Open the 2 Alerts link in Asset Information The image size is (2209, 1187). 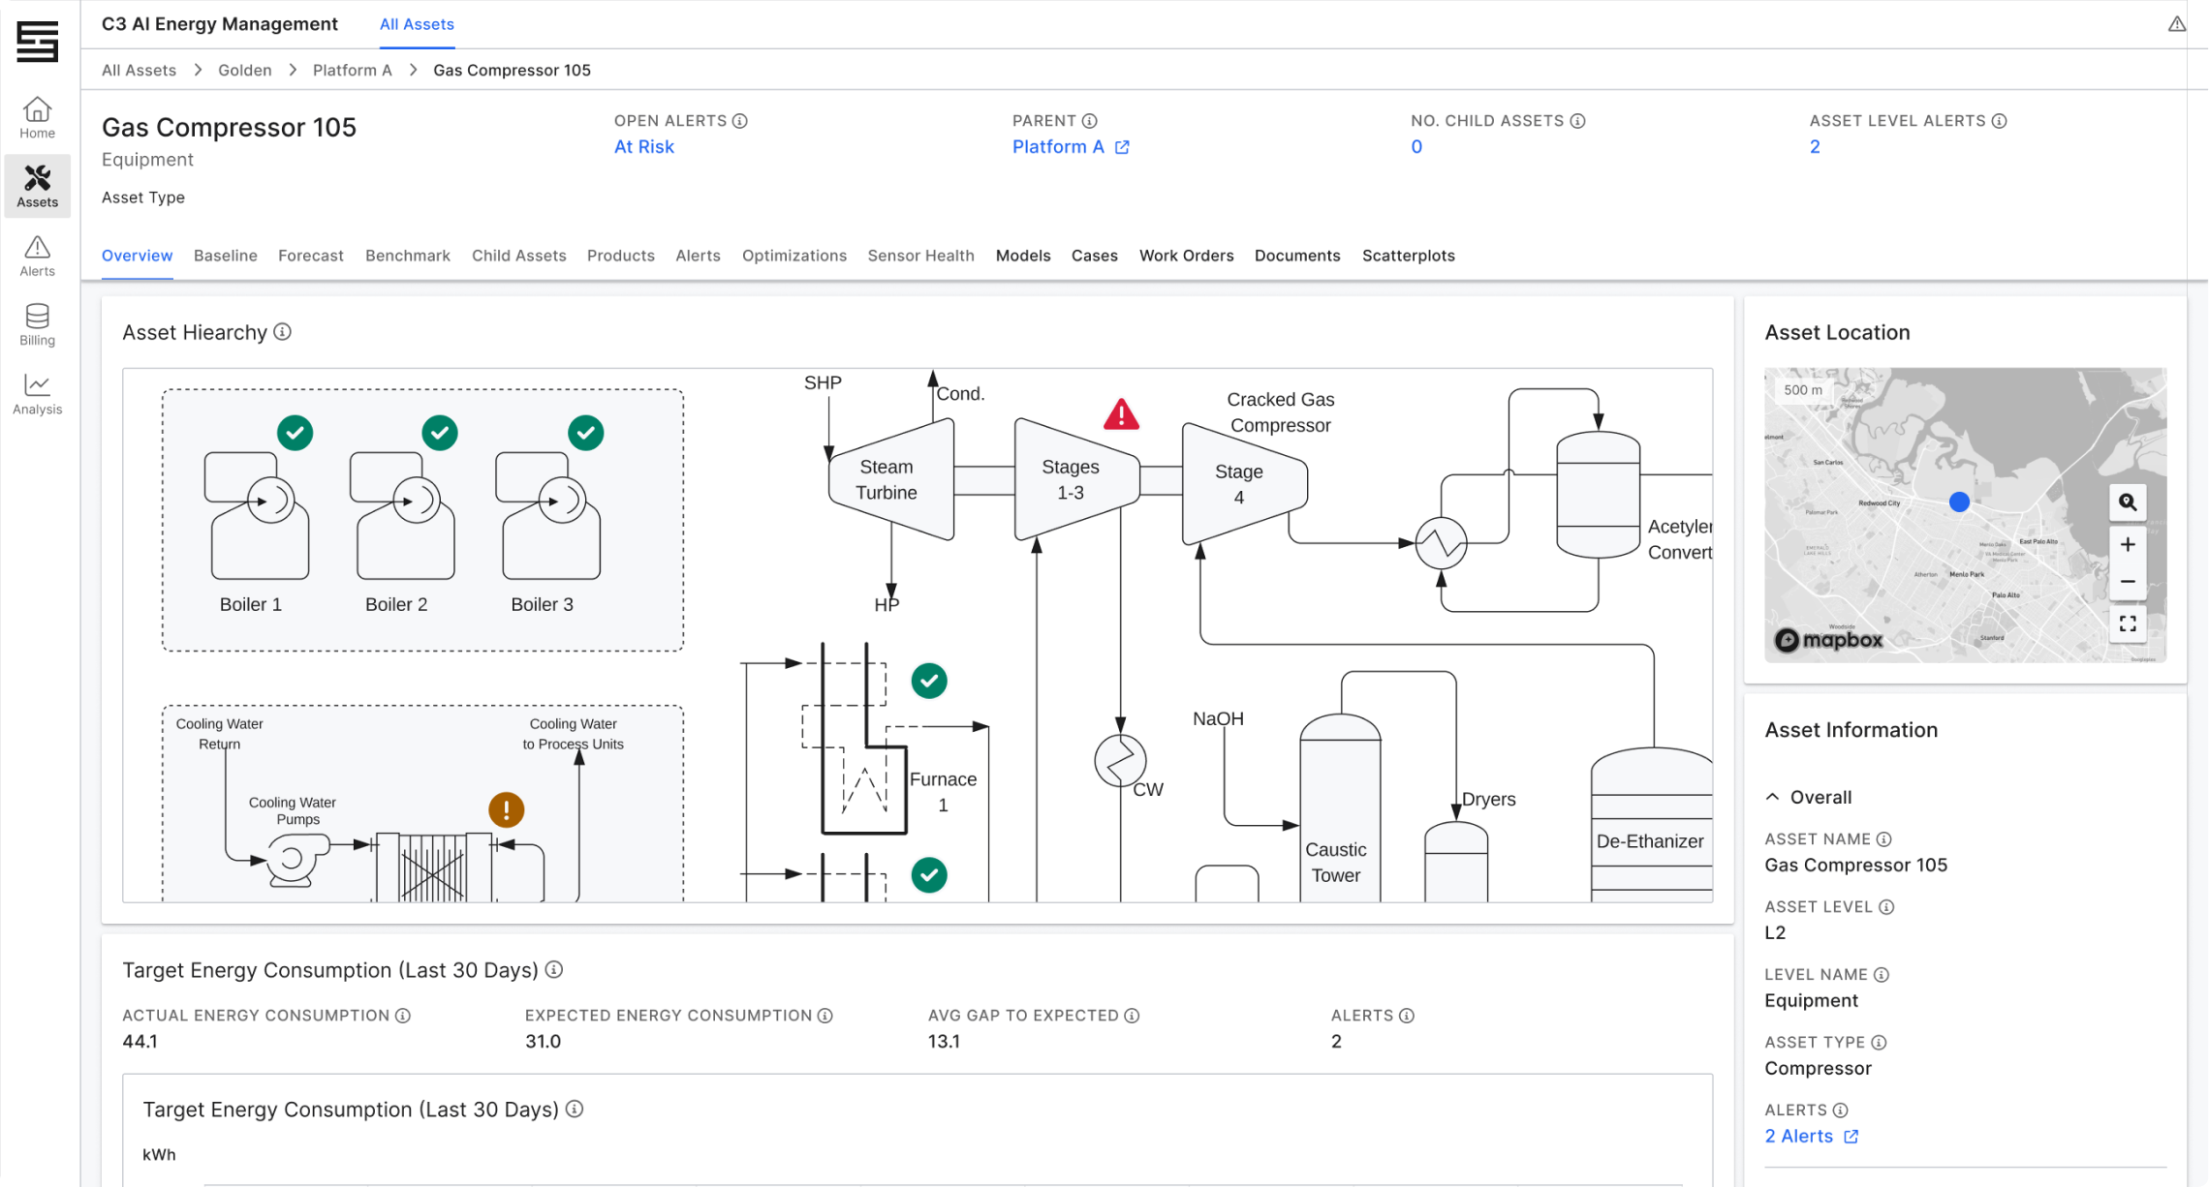(x=1799, y=1137)
